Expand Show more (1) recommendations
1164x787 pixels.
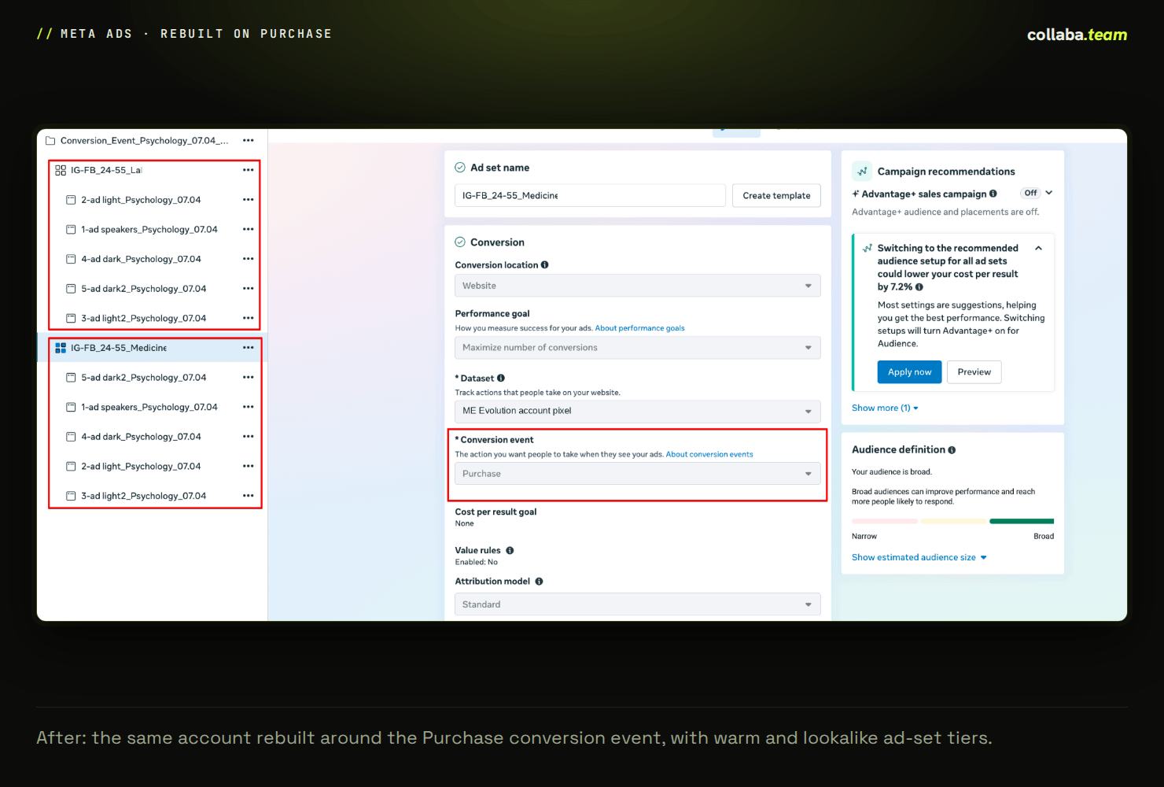pyautogui.click(x=885, y=408)
